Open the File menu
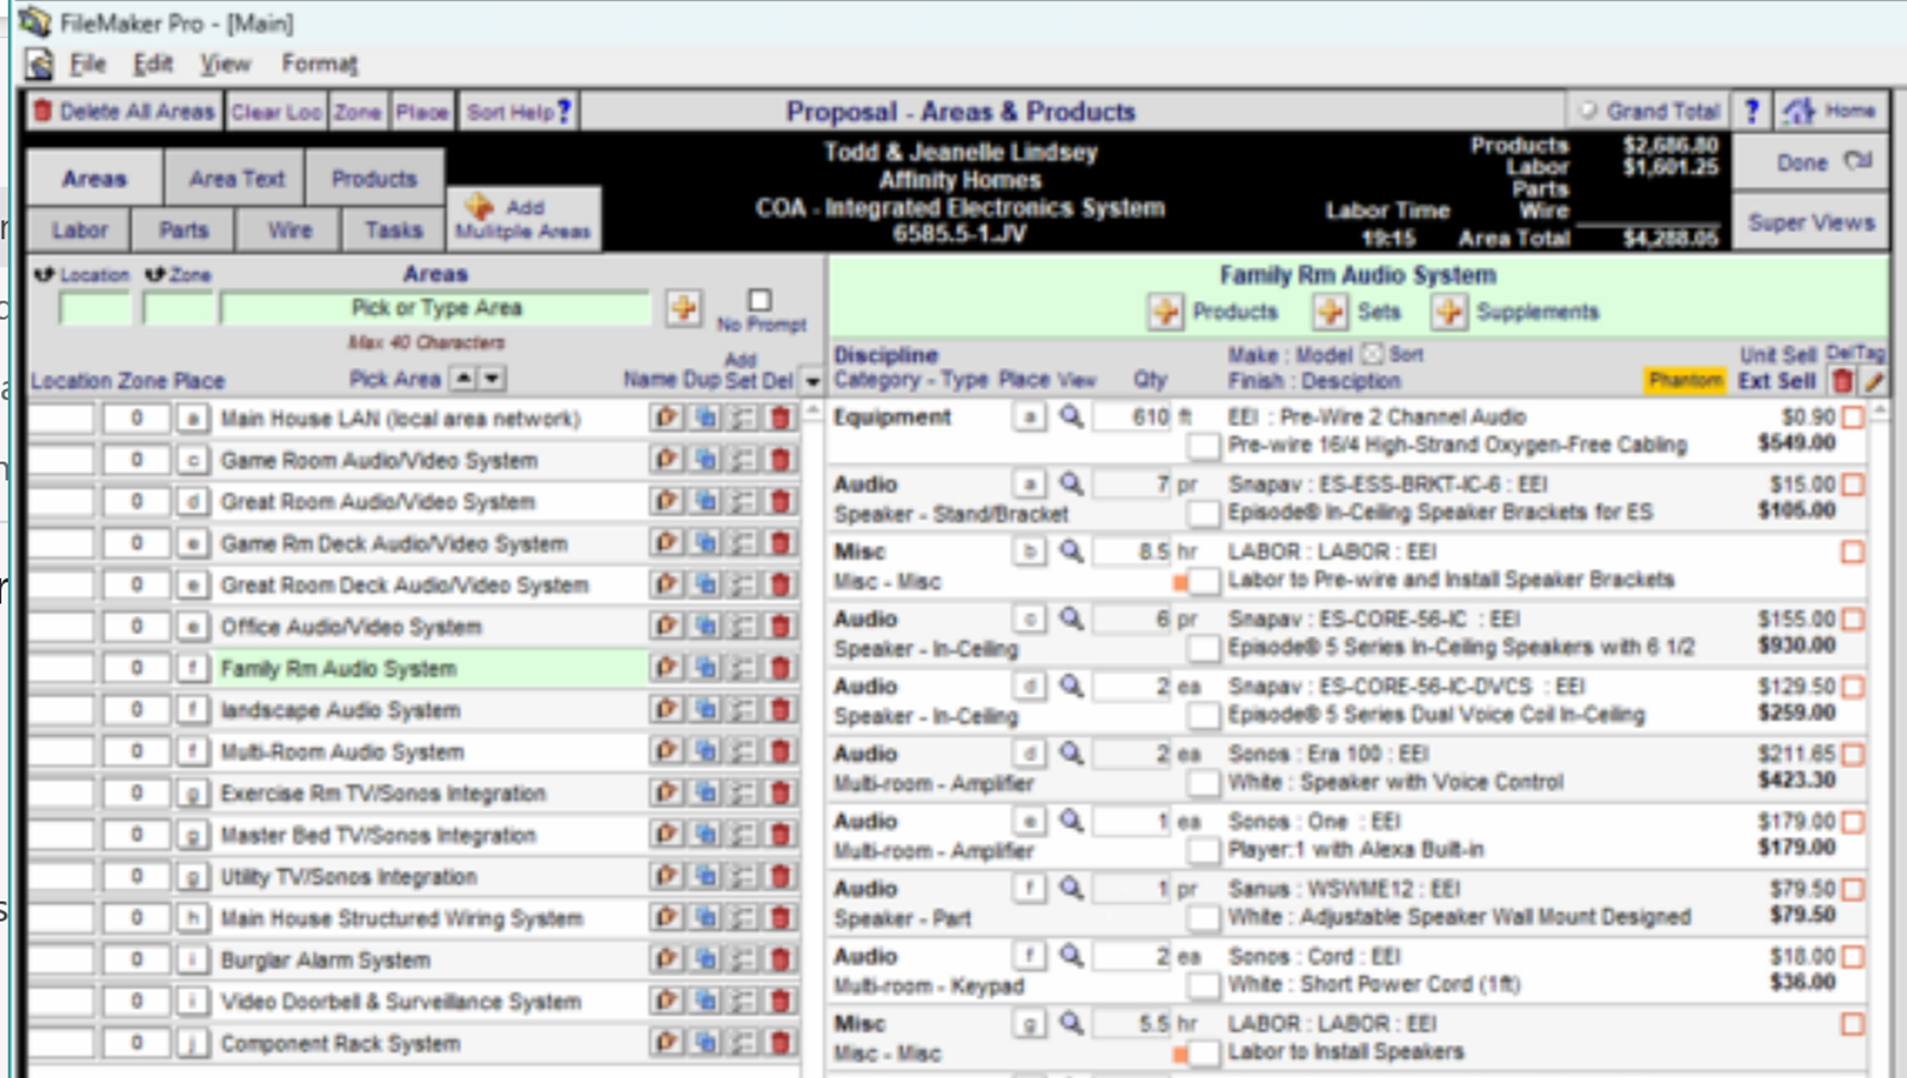 pos(87,64)
